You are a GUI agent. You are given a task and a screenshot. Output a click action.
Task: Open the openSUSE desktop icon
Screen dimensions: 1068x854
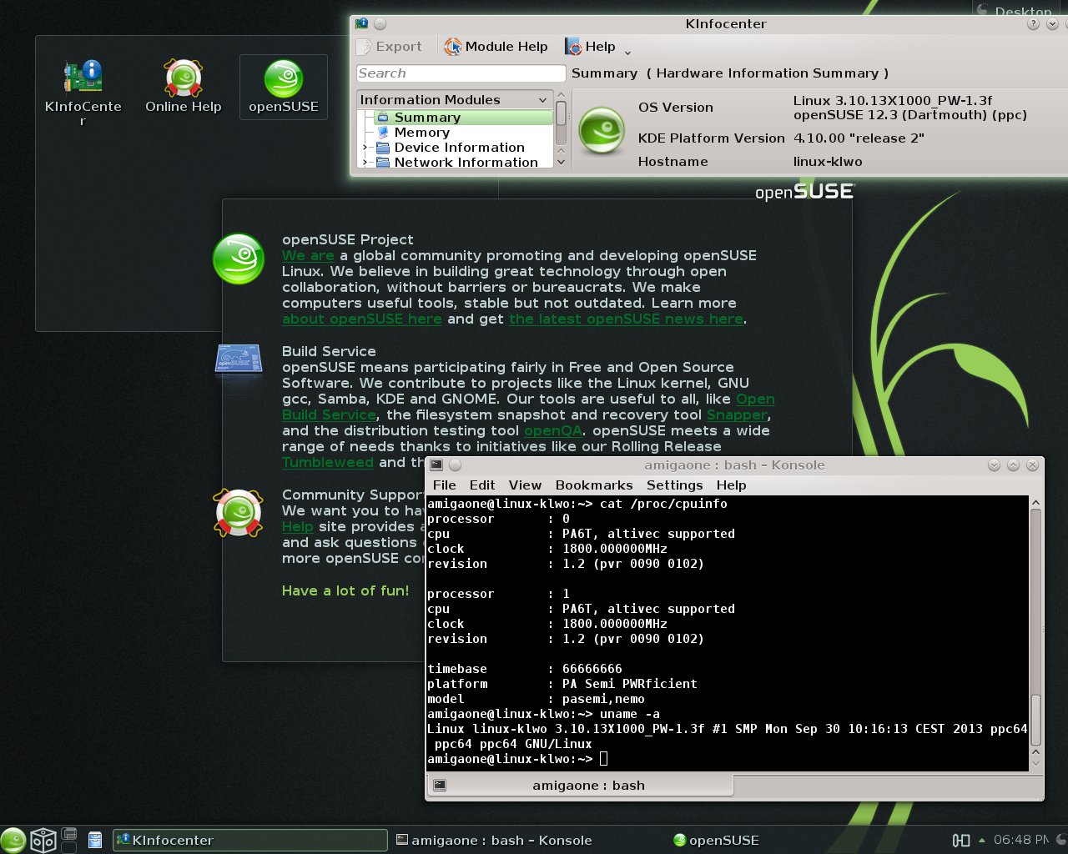click(x=284, y=87)
